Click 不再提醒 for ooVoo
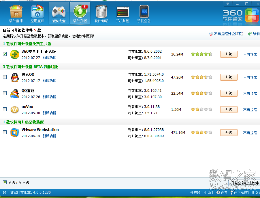The width and height of the screenshot is (260, 198). [250, 110]
